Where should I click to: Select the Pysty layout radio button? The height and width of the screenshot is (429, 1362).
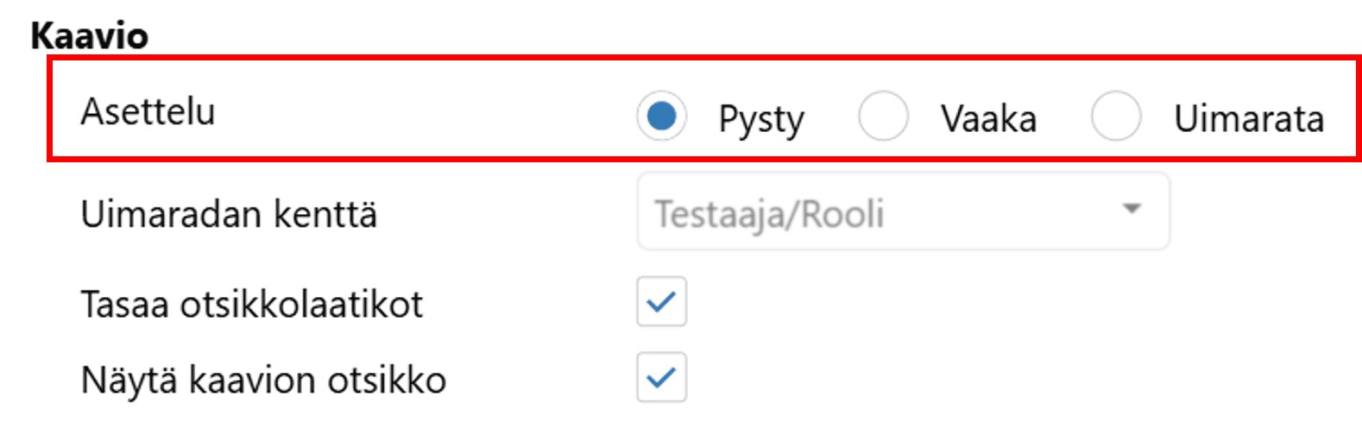[x=661, y=116]
